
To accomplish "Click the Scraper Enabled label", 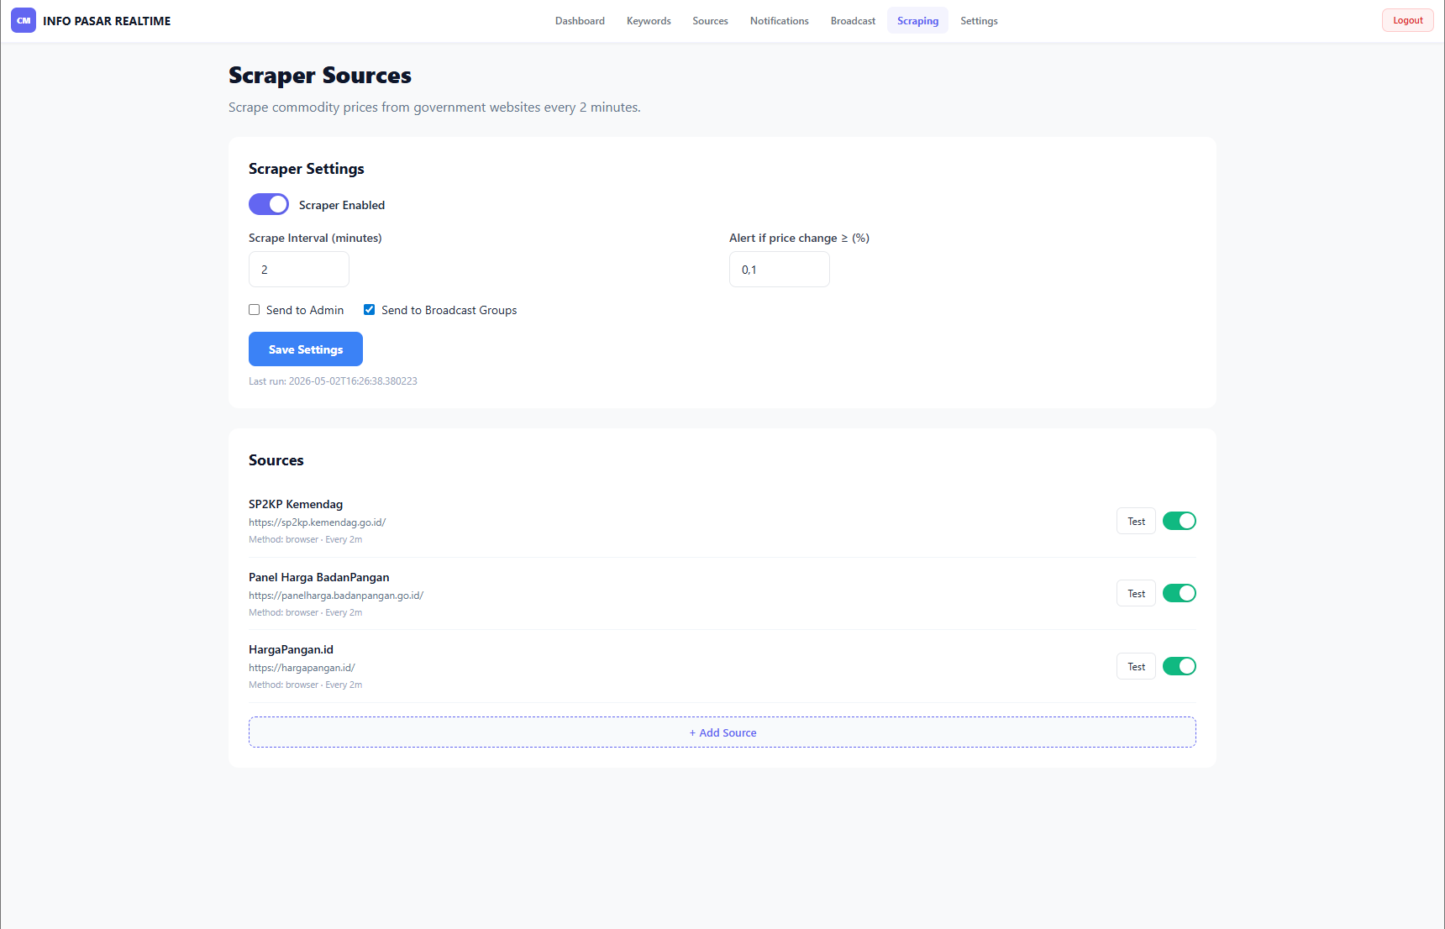I will (342, 205).
